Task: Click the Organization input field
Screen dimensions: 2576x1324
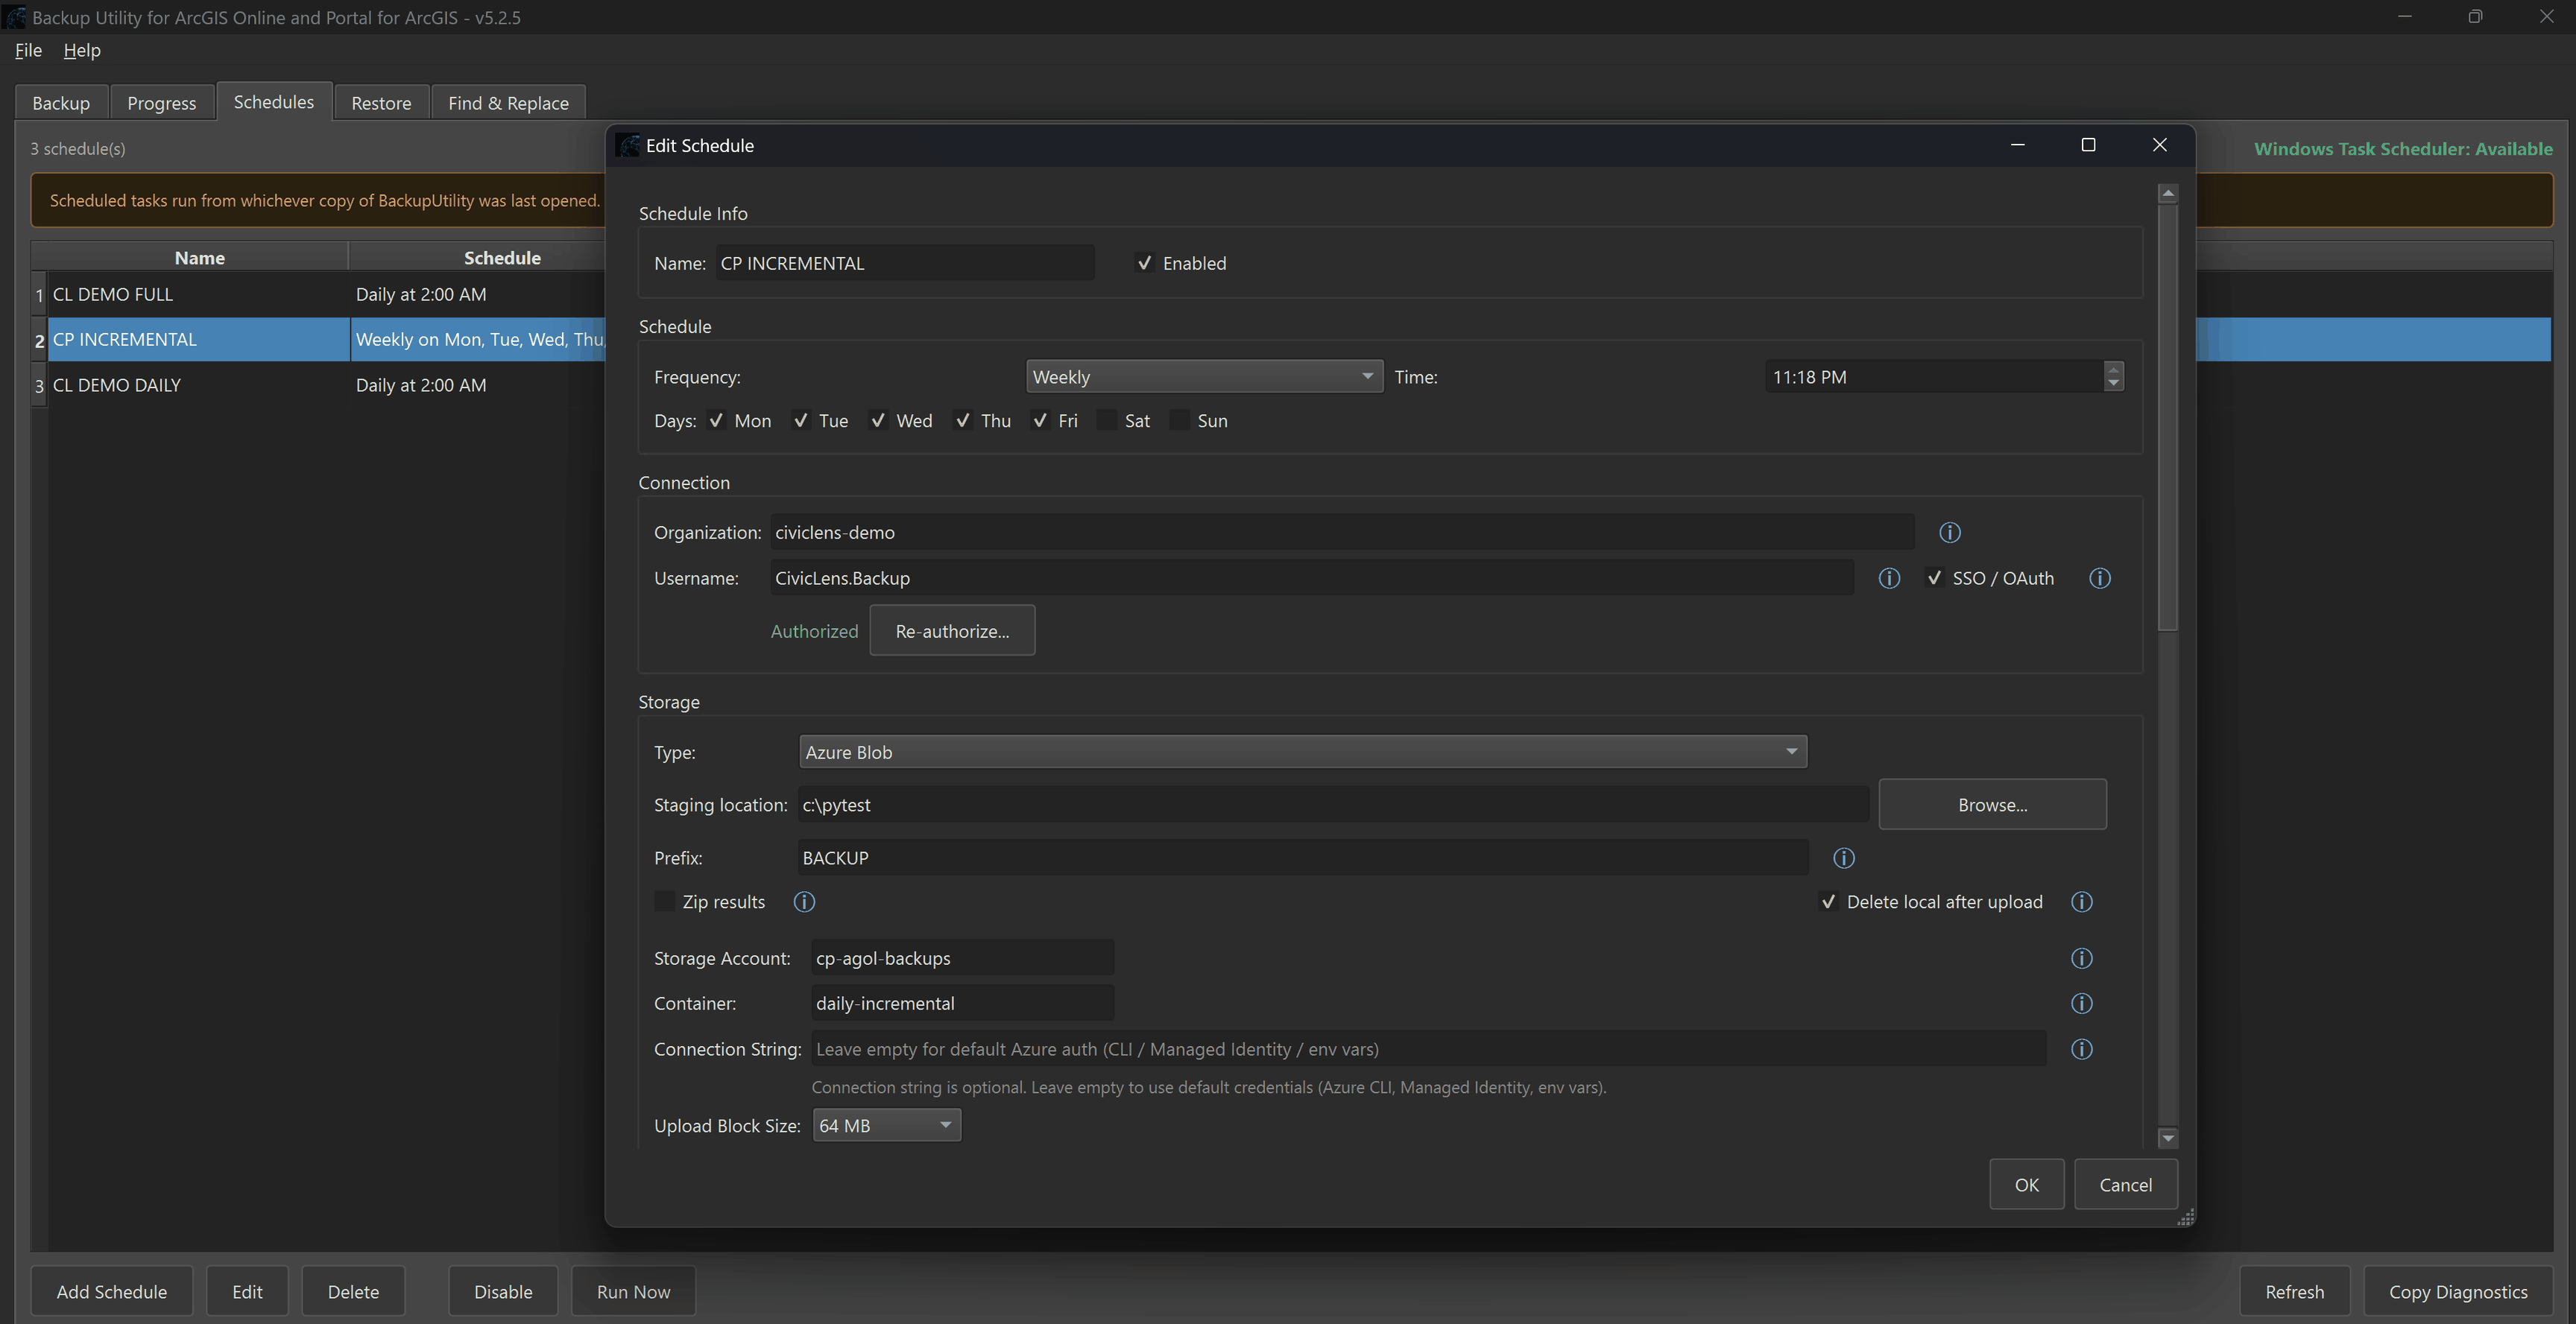Action: click(1342, 533)
